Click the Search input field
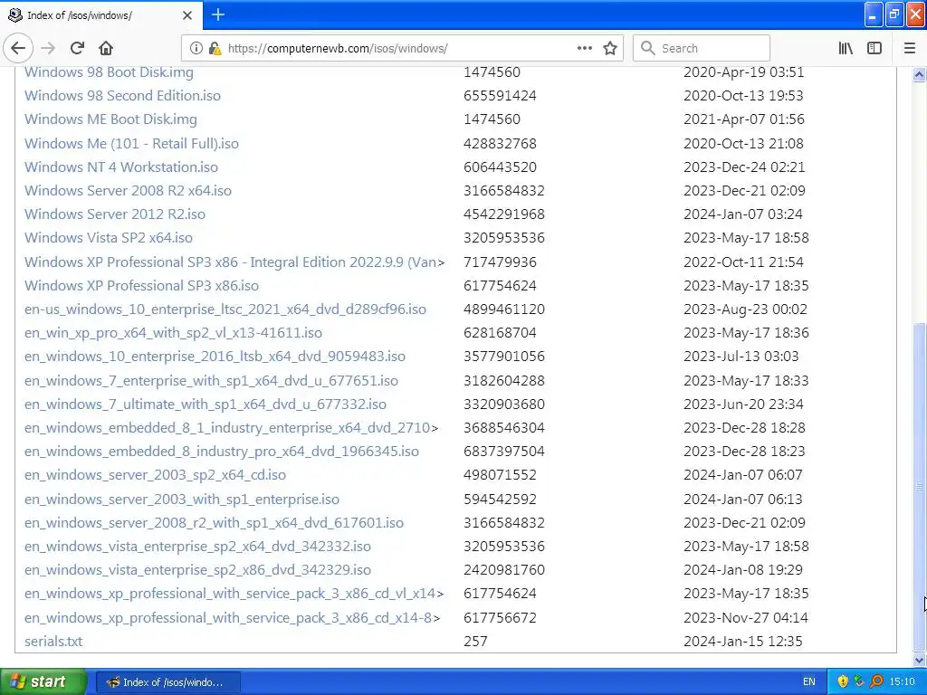This screenshot has width=927, height=695. coord(702,48)
